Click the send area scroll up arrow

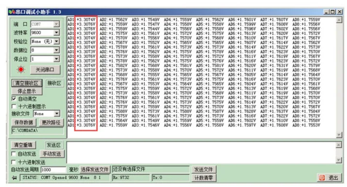pos(339,145)
